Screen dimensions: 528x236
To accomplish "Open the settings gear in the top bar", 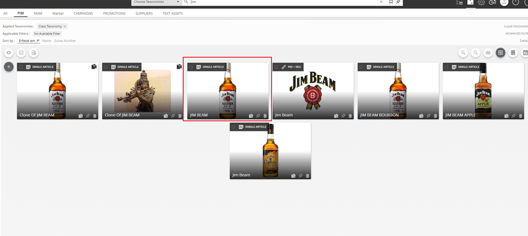I will [482, 2].
